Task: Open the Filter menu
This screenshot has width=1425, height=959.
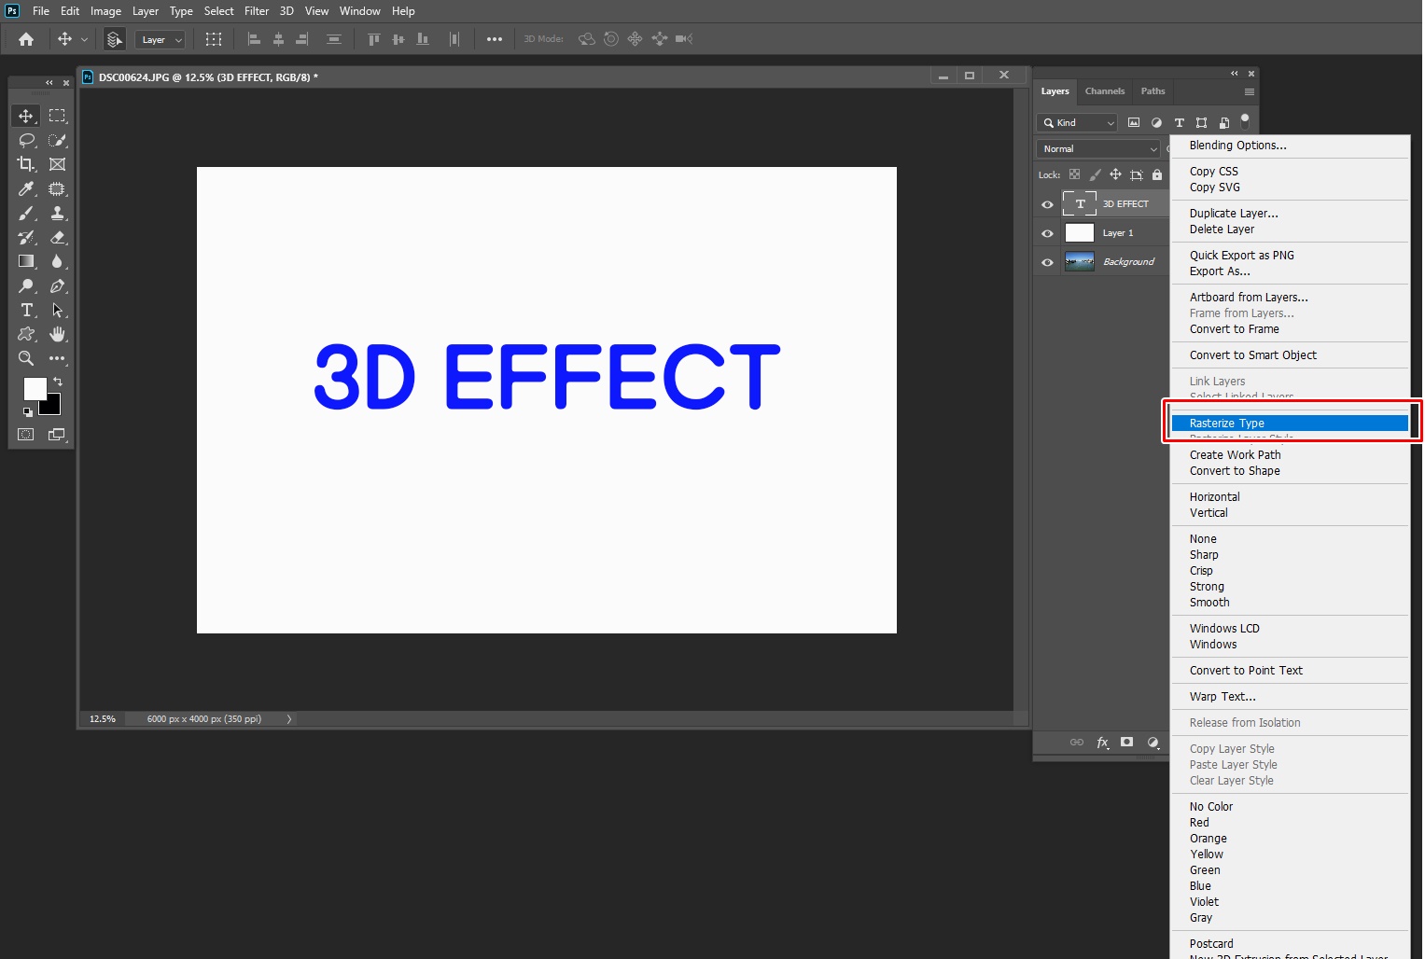Action: point(257,11)
